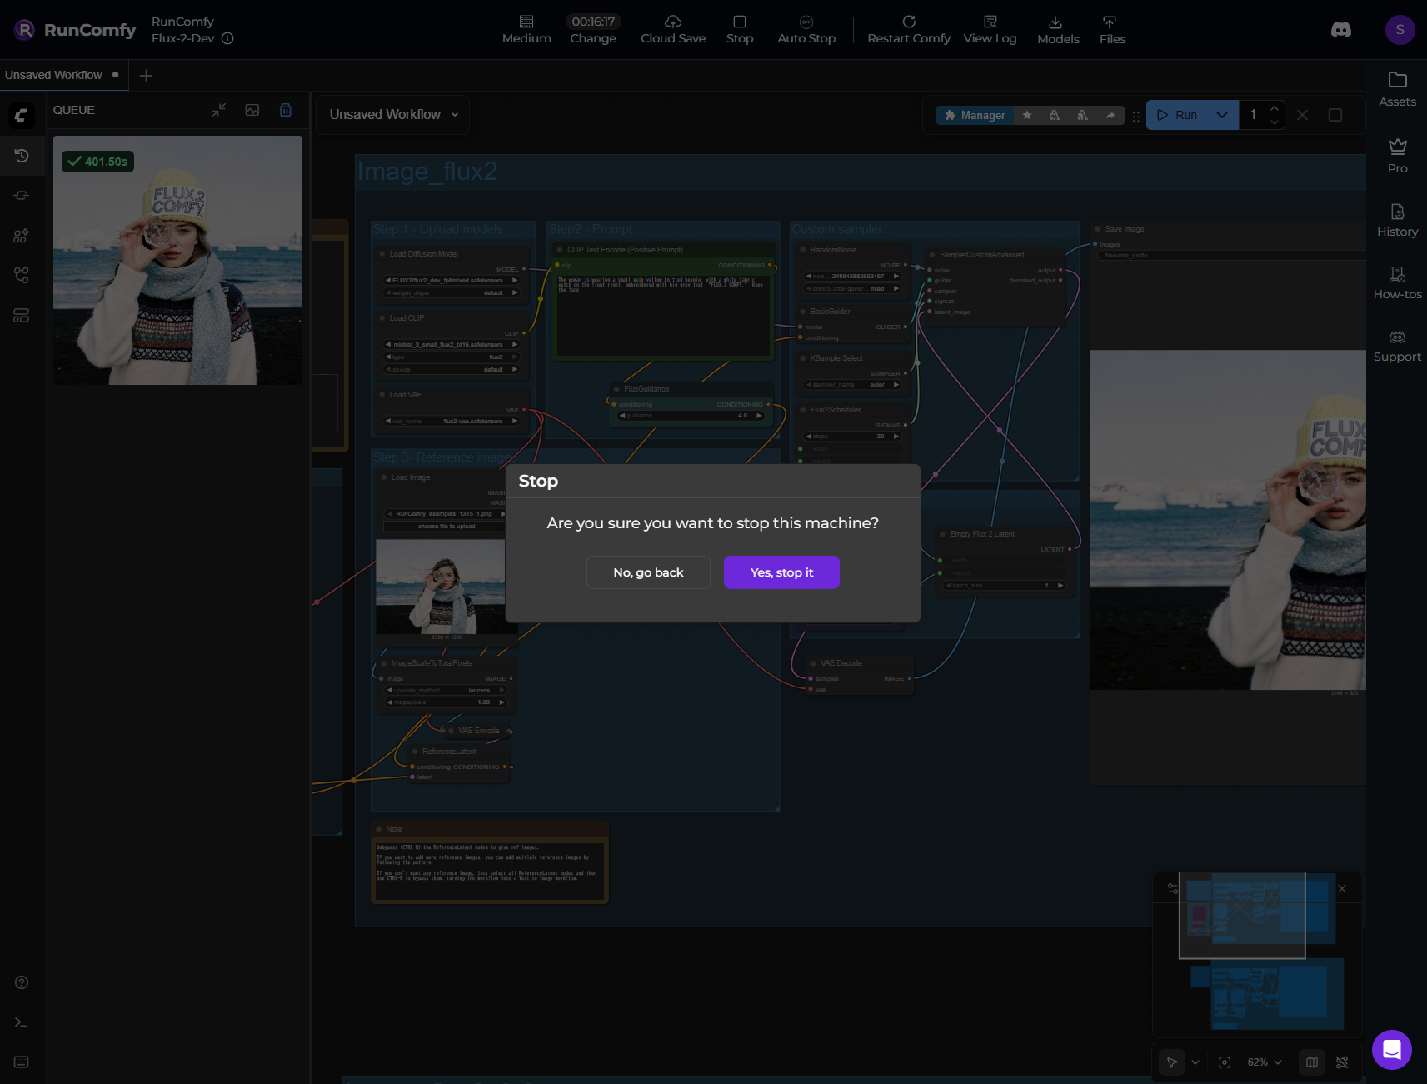The width and height of the screenshot is (1427, 1084).
Task: Click No, go back button
Action: 648,572
